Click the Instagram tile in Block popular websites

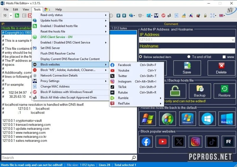pos(196,142)
